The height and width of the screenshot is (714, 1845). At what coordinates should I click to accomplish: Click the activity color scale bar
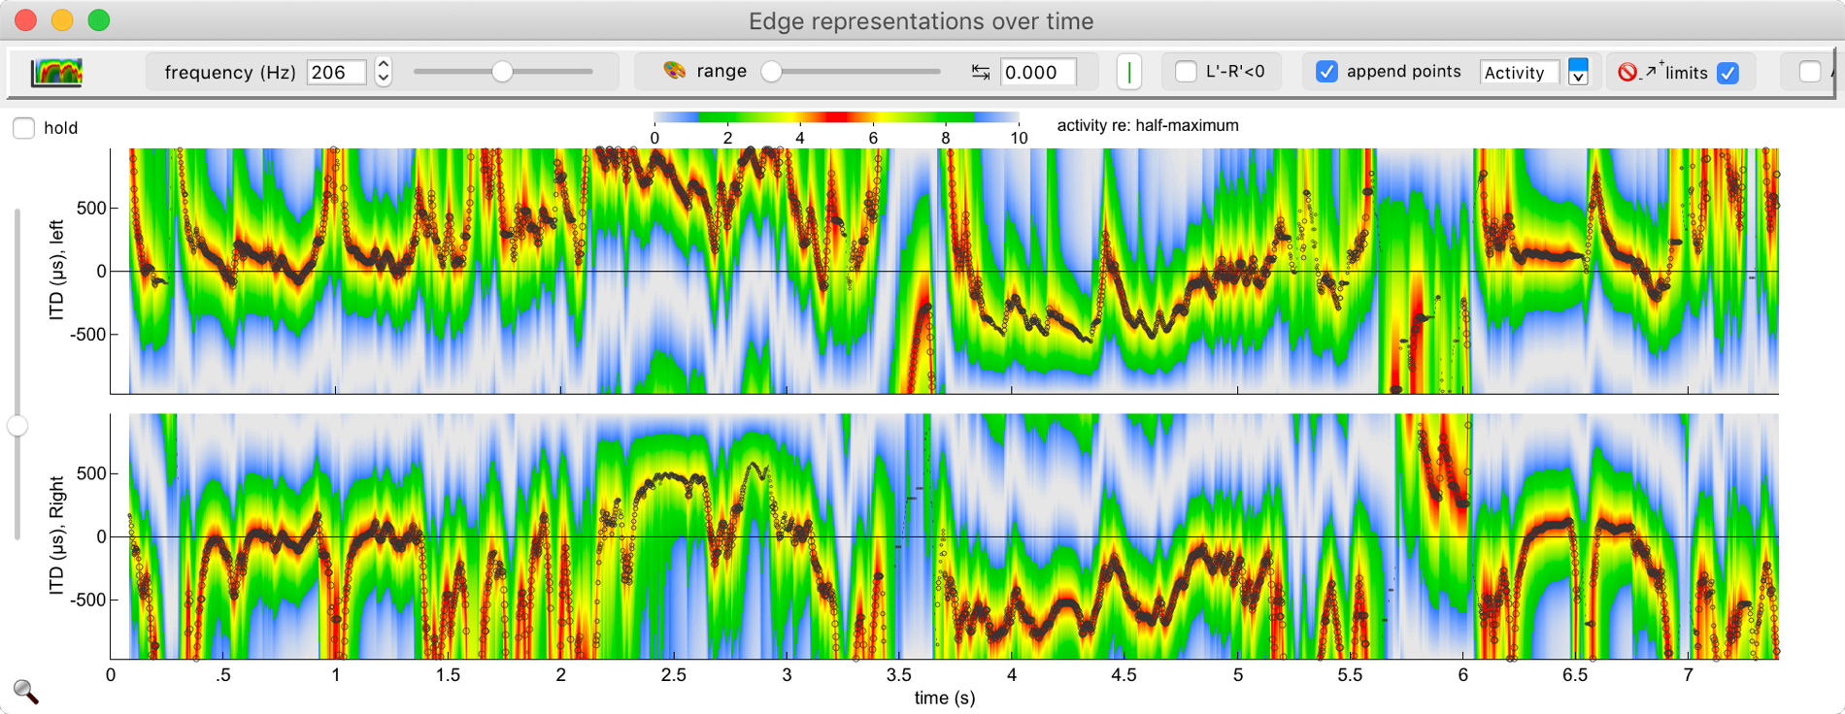click(836, 117)
